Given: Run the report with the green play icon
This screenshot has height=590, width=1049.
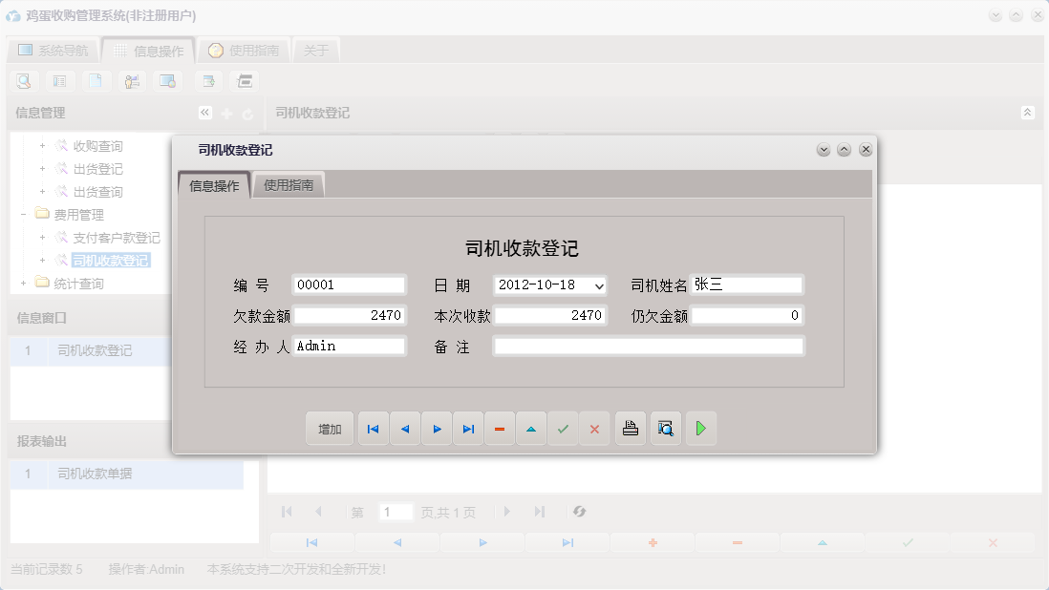Looking at the screenshot, I should coord(701,429).
